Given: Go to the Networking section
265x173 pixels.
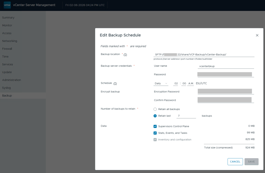Looking at the screenshot, I should coord(10,41).
